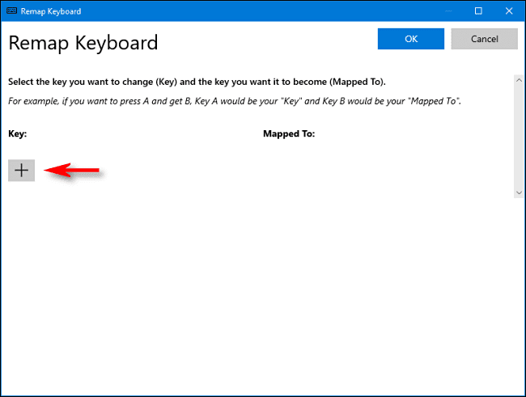526x397 pixels.
Task: Click the small window title text in the title bar
Action: coord(52,12)
